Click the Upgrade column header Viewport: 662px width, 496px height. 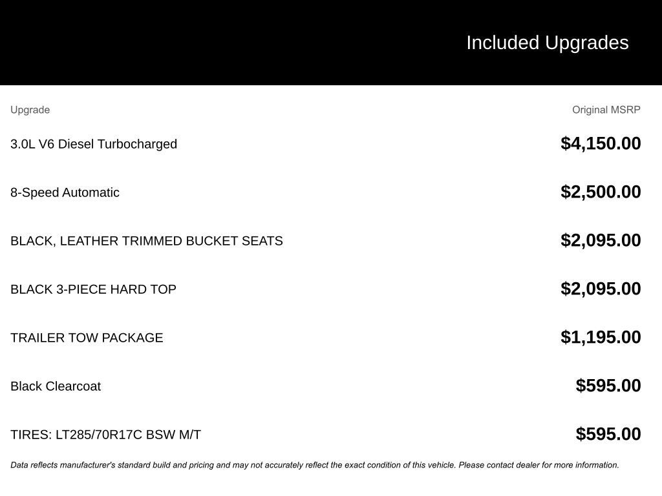tap(30, 110)
